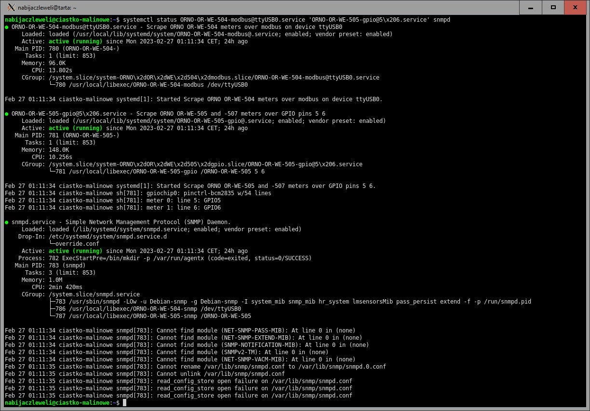Click green status dot for ORNO-OR-WE-504-modbus service

coord(7,27)
